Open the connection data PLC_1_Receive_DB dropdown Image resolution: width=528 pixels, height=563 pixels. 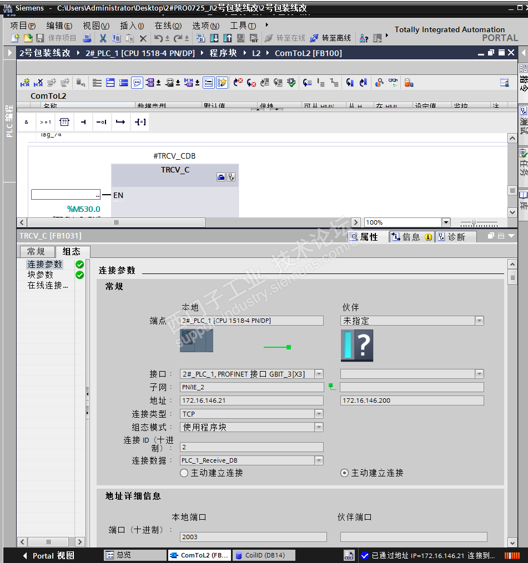pyautogui.click(x=319, y=460)
